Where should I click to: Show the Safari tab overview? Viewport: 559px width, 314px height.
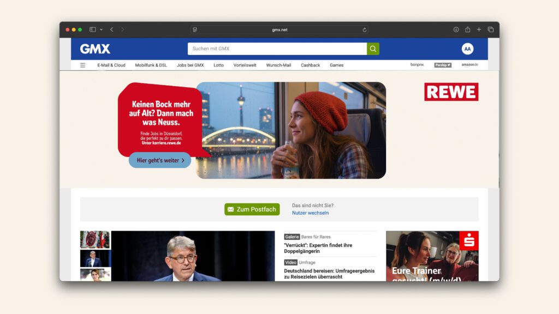[x=490, y=29]
